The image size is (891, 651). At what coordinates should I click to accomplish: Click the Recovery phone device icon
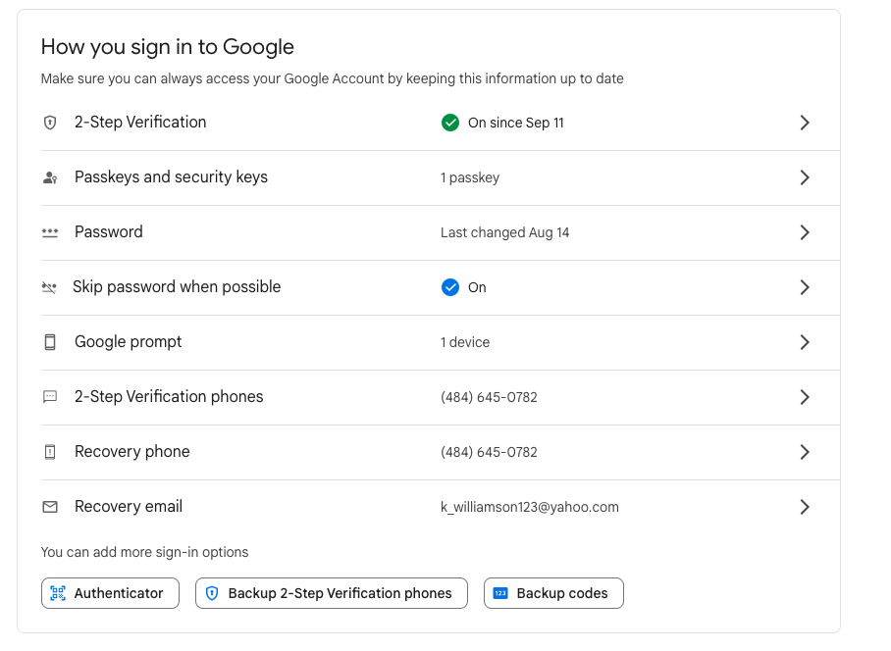50,452
